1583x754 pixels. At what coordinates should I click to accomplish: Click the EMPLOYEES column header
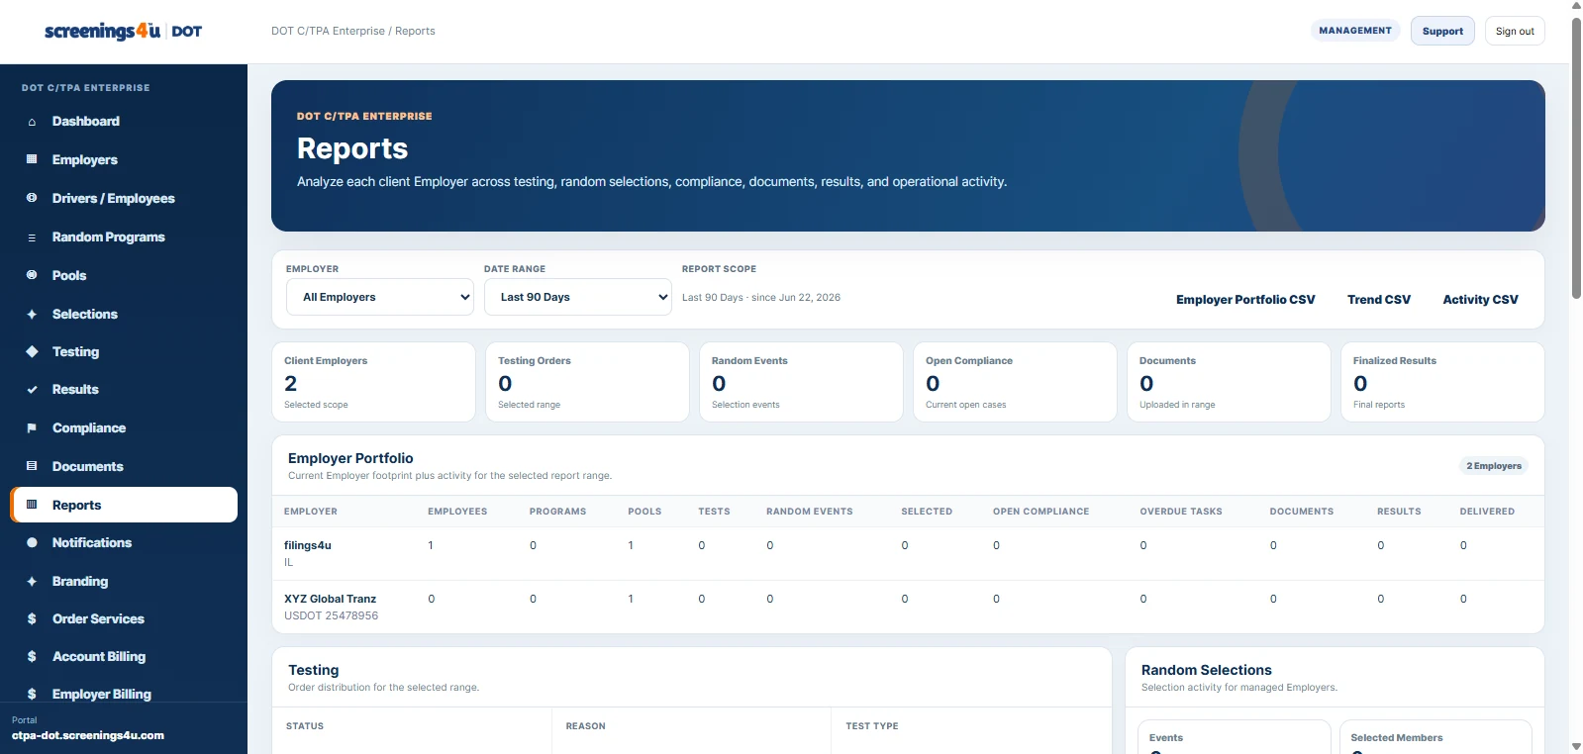click(x=457, y=512)
